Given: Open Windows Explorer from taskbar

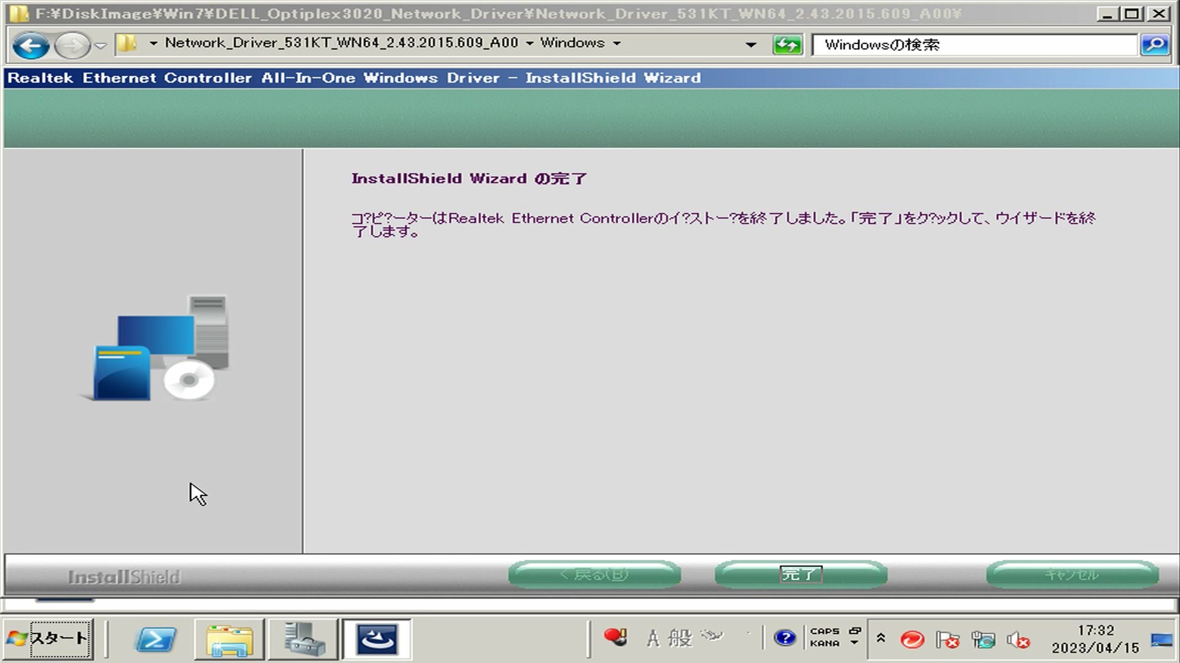Looking at the screenshot, I should (229, 640).
